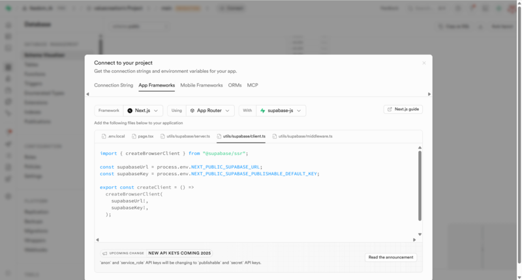This screenshot has width=522, height=280.
Task: Show the .env.local file tab
Action: pos(113,136)
